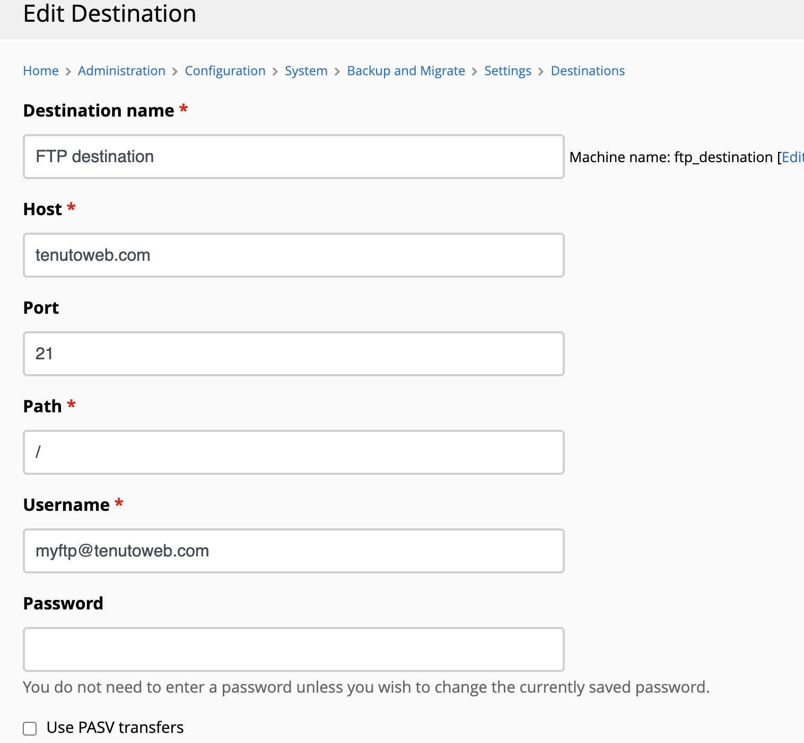Screen dimensions: 804x743
Task: Click into the Destination name field
Action: tap(293, 156)
